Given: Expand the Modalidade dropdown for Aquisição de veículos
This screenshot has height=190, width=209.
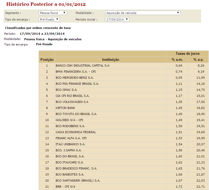Looking at the screenshot, I should pyautogui.click(x=143, y=13).
